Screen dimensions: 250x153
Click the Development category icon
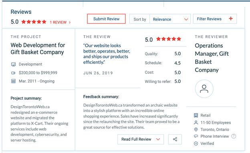(x=13, y=64)
